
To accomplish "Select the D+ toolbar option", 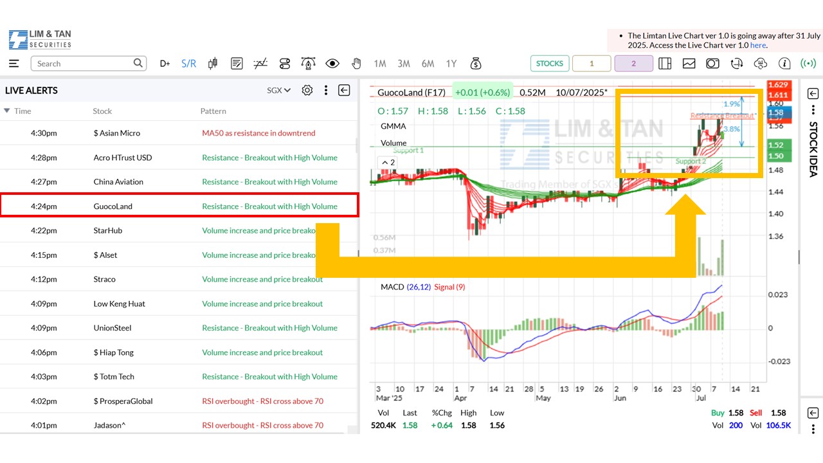I will point(165,64).
